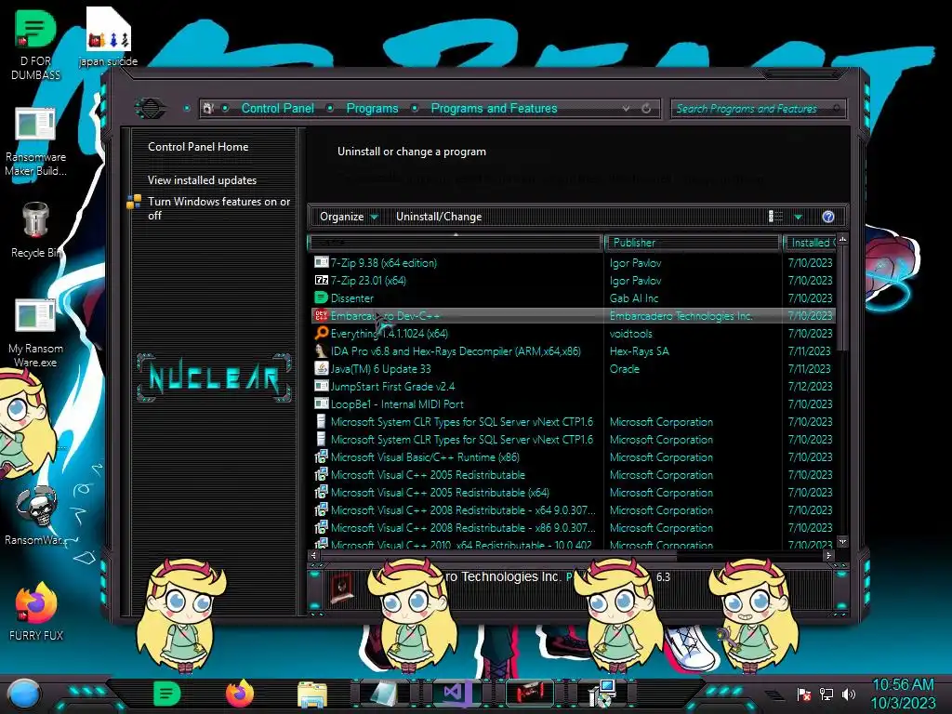
Task: Select JumpStart First Grade v2.4 row
Action: pos(572,386)
